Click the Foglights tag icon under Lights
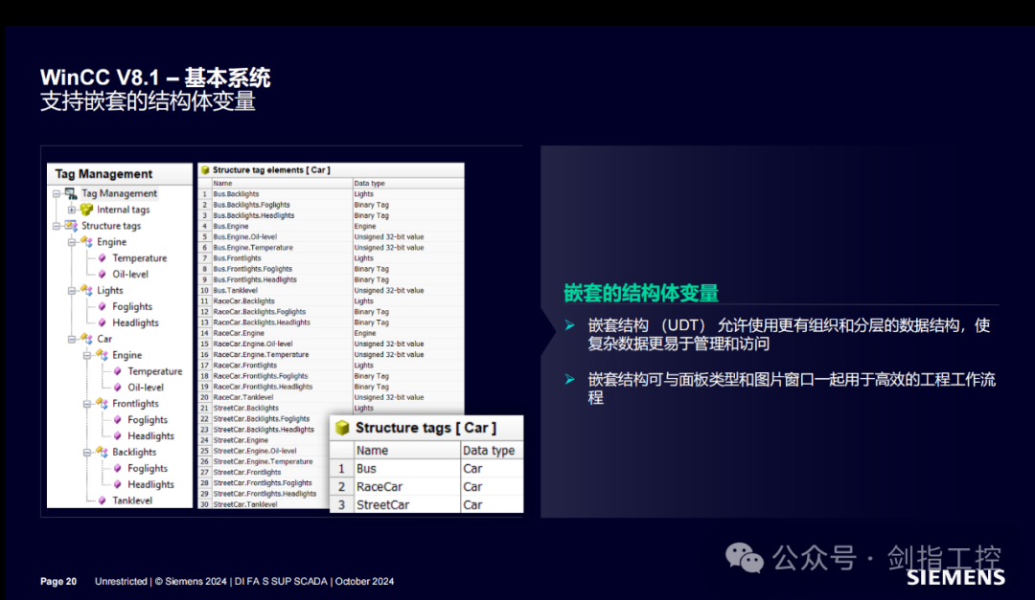1035x600 pixels. [102, 306]
